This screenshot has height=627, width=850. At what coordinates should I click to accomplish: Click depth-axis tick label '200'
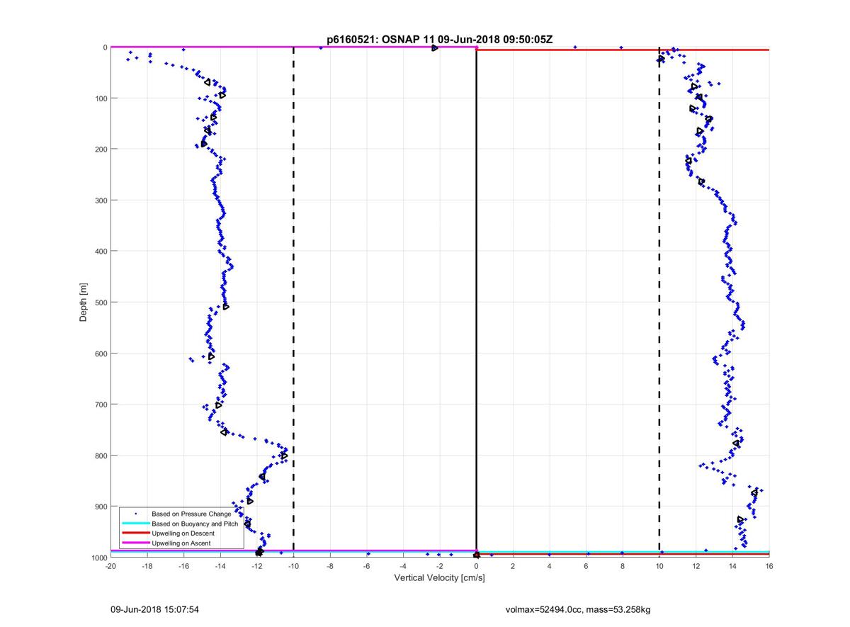pos(101,149)
